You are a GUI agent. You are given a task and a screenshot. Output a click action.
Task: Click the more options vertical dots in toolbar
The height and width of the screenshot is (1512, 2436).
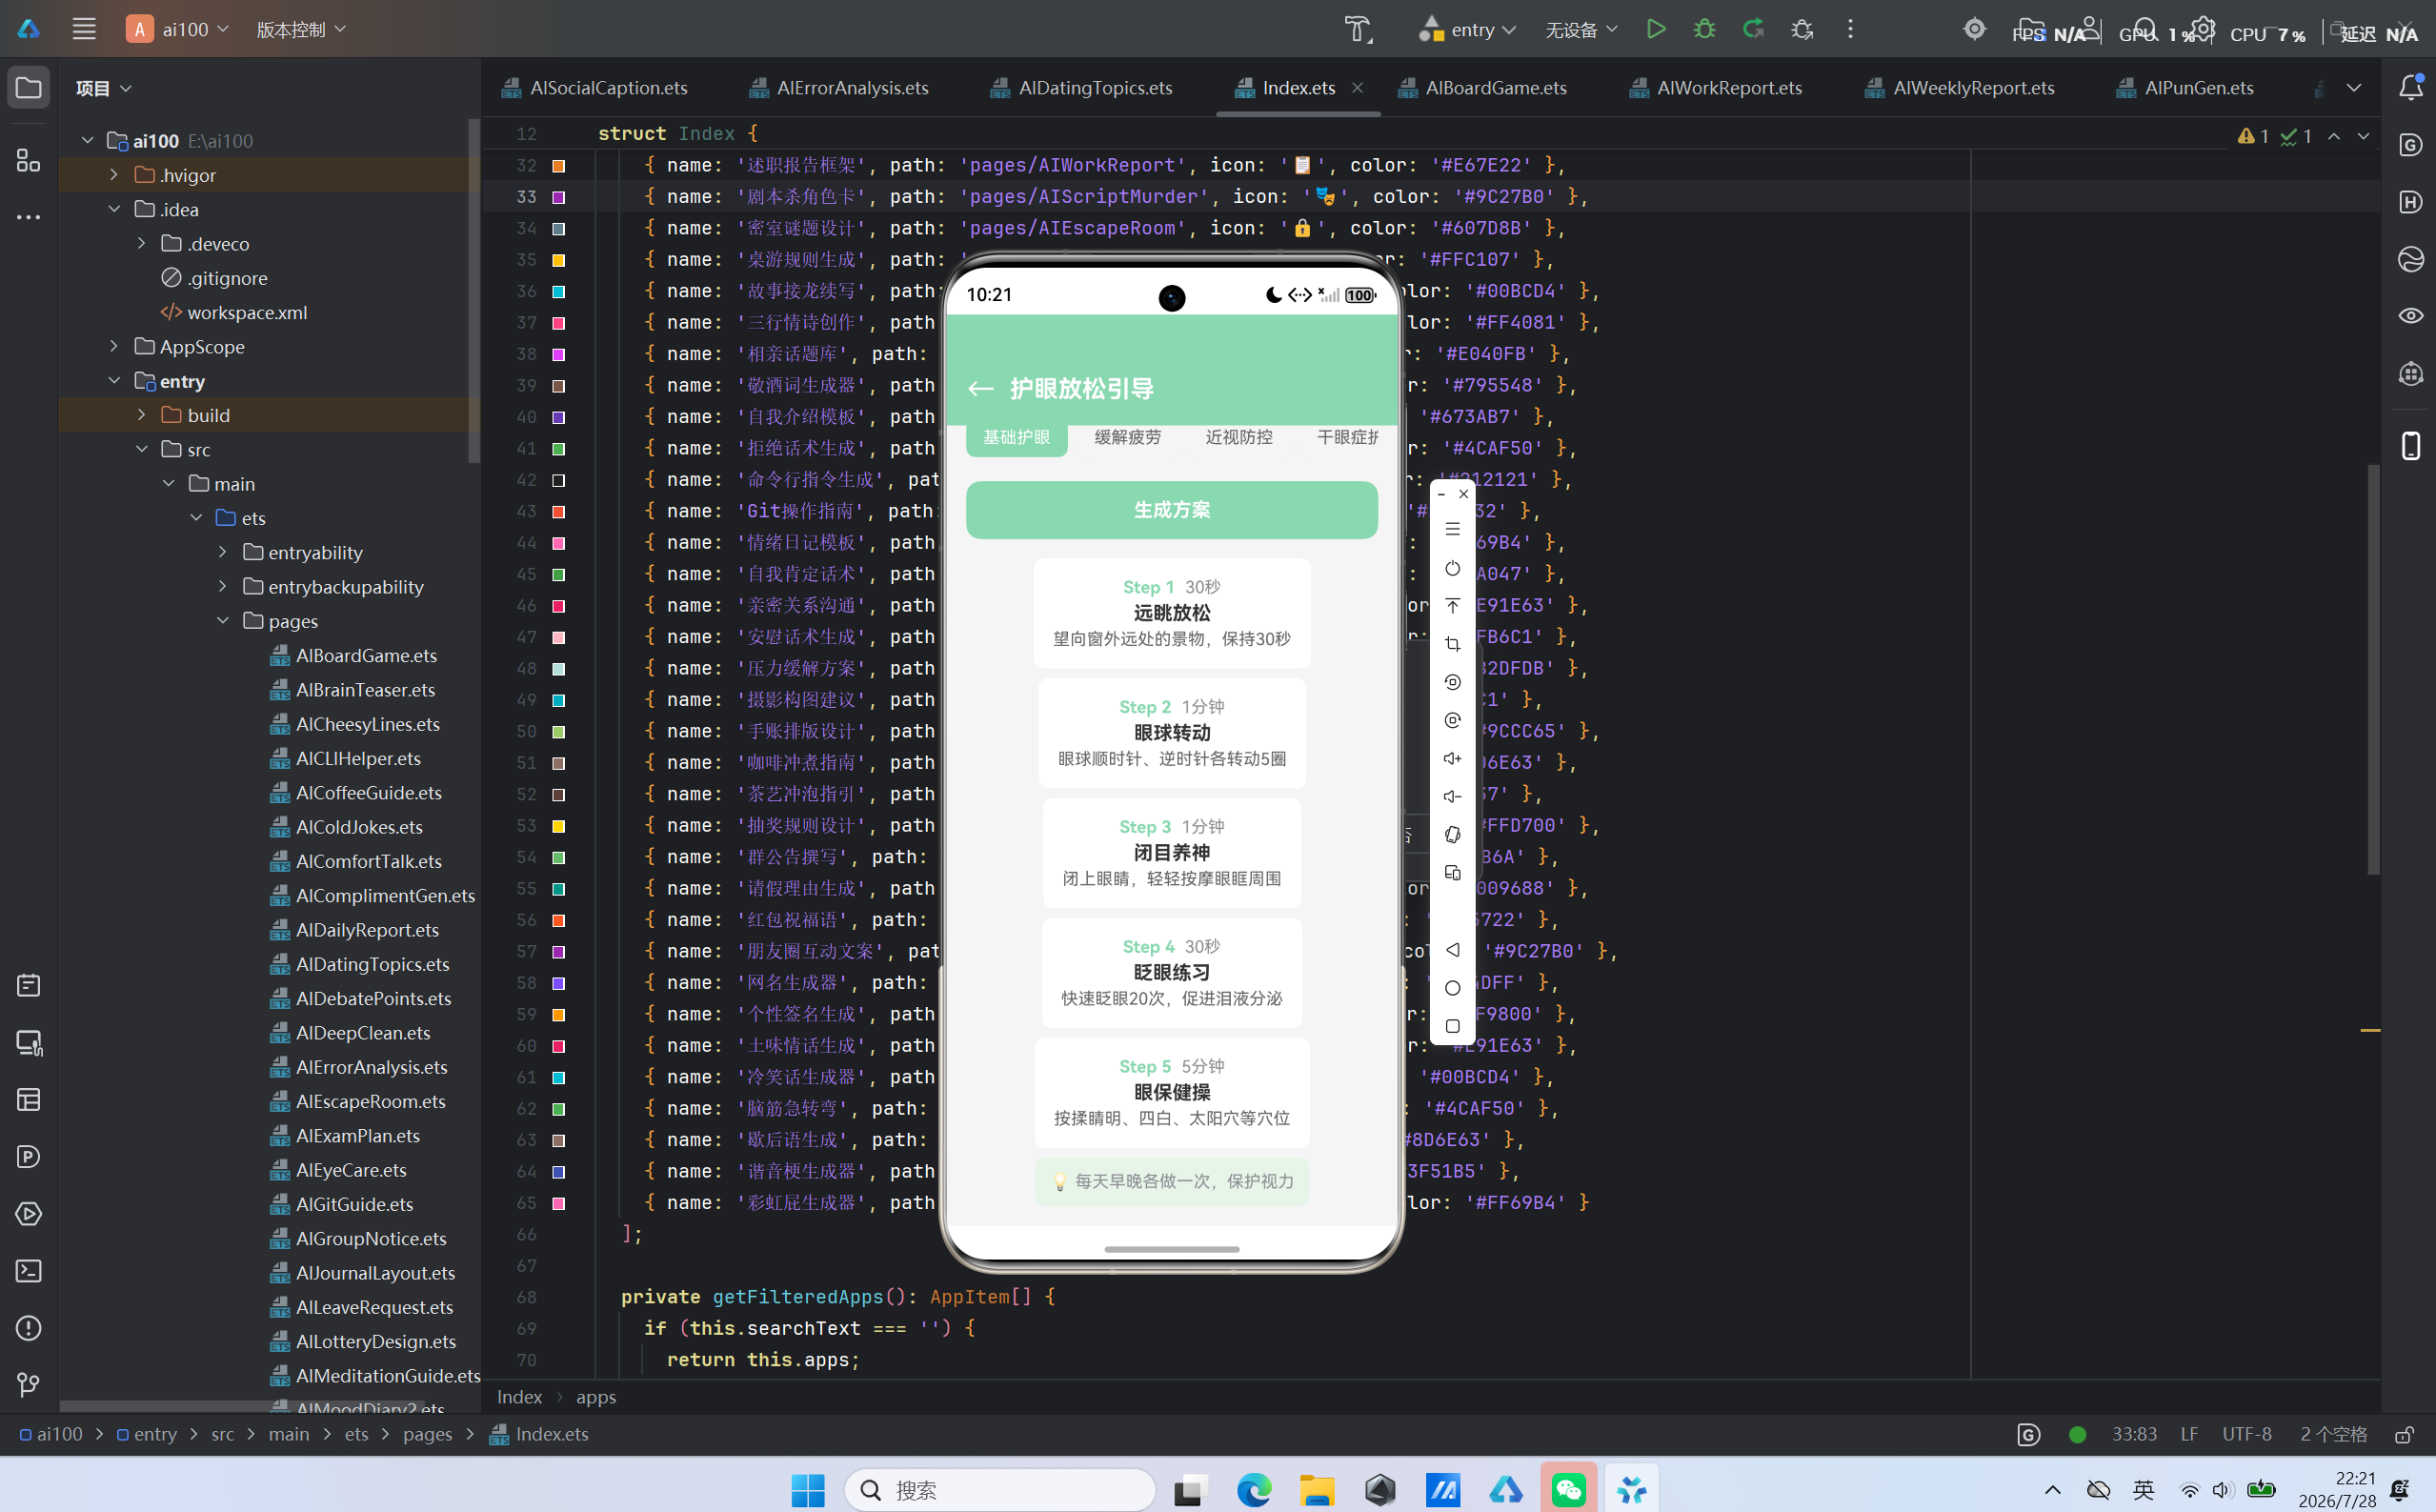(1850, 29)
